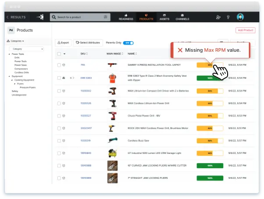Image resolution: width=264 pixels, height=199 pixels.
Task: Check the Cordless Buzz Saw row
Action: click(59, 141)
